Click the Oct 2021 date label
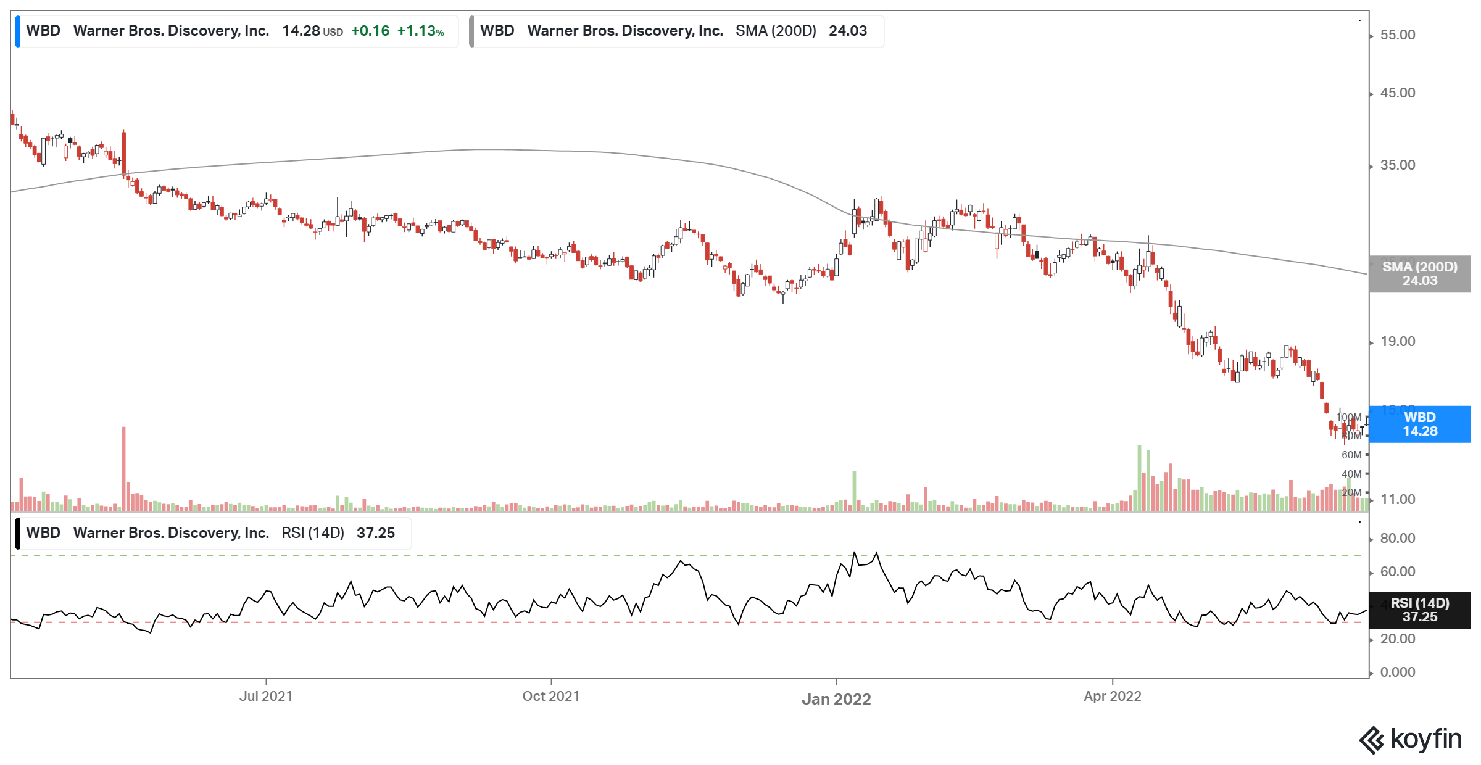 [x=551, y=697]
